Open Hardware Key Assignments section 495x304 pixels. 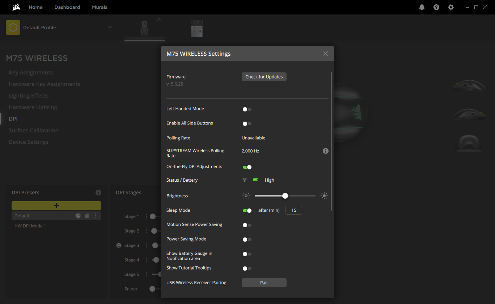click(45, 84)
